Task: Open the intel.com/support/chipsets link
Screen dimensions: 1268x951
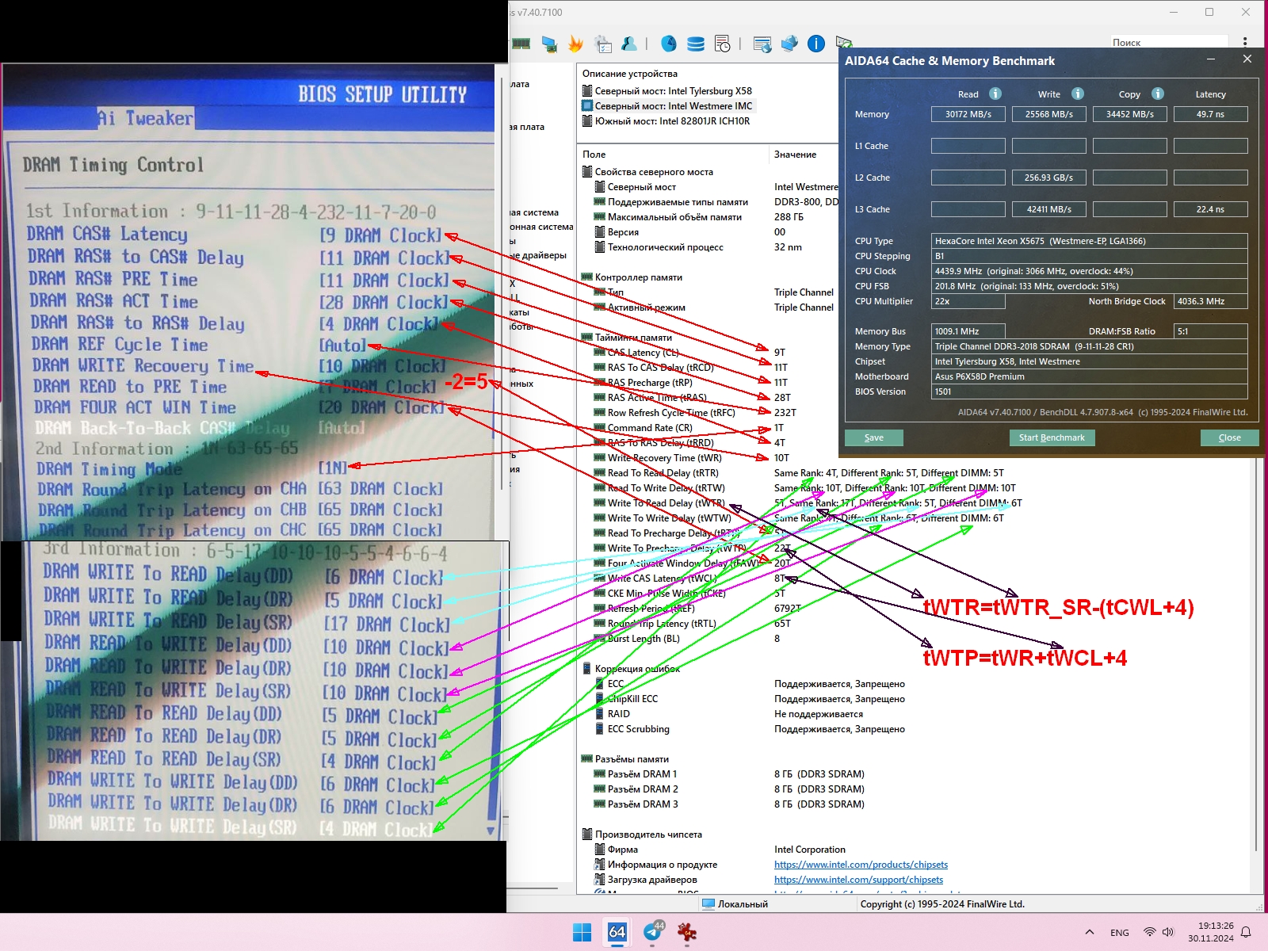Action: click(858, 880)
